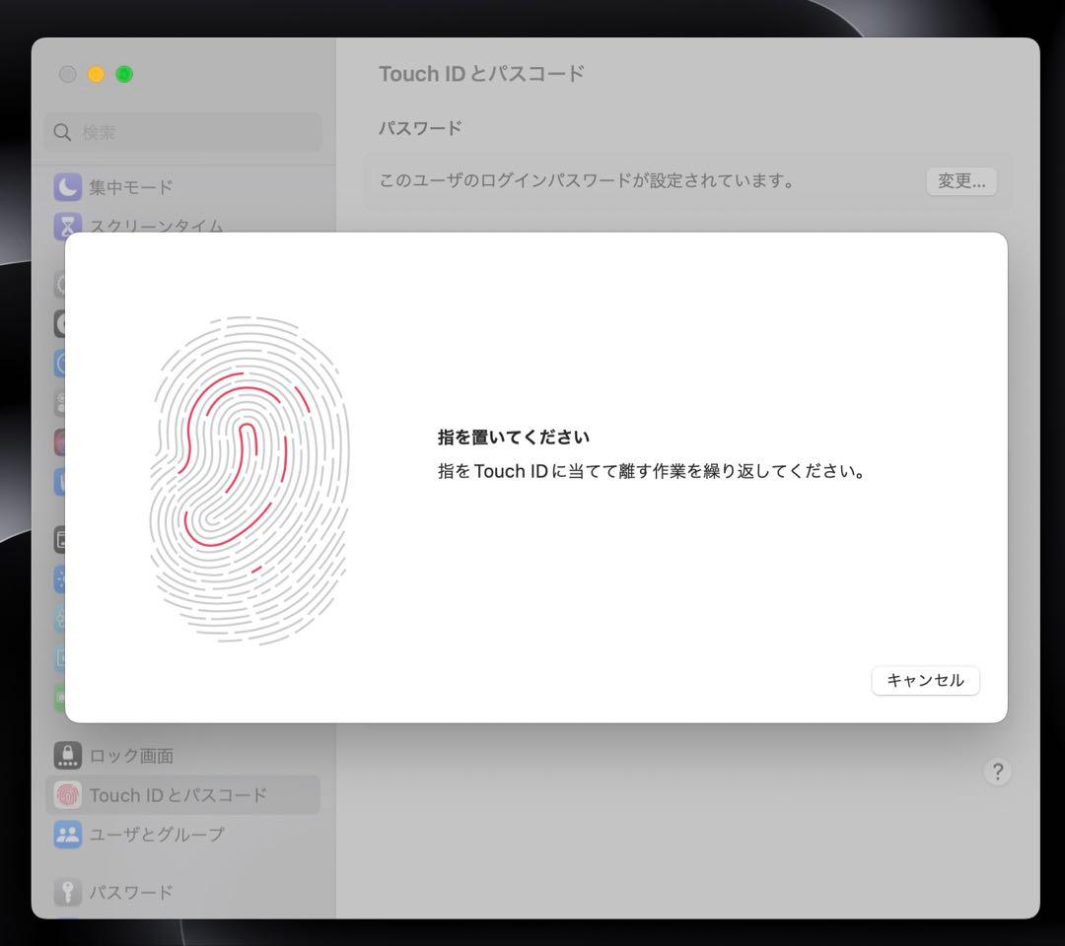Click the ロック画面 padlock icon
This screenshot has height=946, width=1065.
click(67, 756)
